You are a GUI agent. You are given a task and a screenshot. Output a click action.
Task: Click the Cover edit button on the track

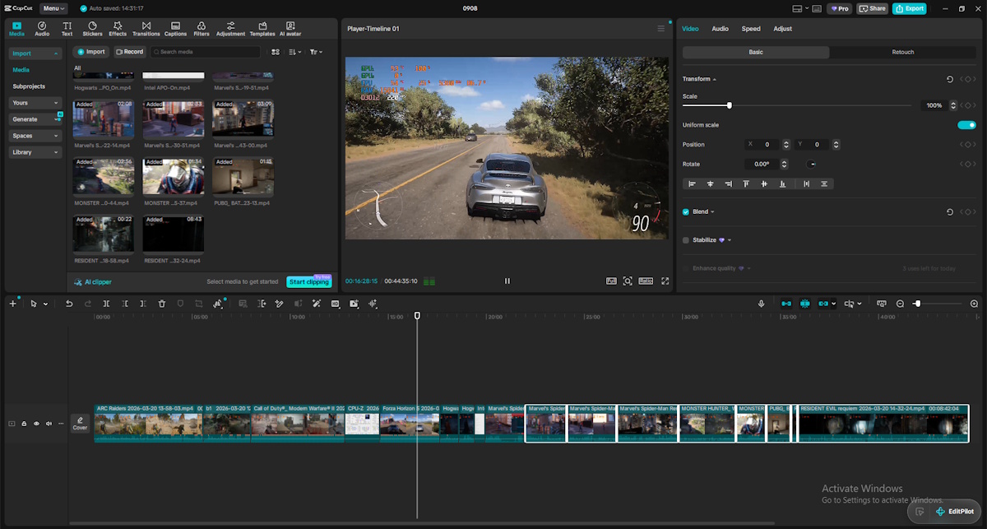pos(80,424)
